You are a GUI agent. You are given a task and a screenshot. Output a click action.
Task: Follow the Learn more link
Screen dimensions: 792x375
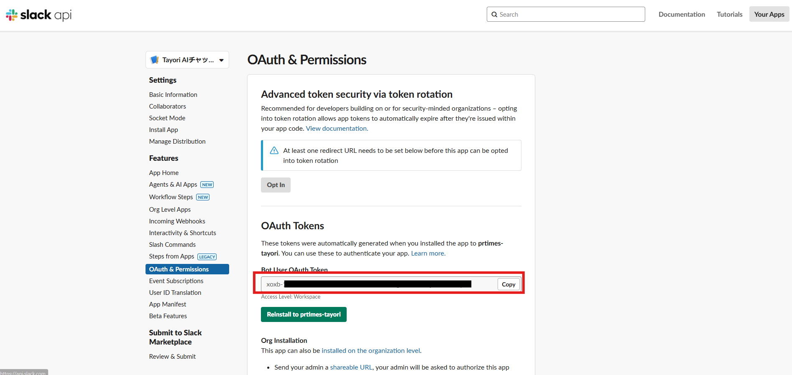tap(428, 253)
